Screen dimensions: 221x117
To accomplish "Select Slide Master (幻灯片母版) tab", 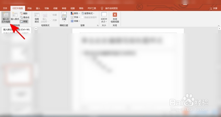I will [18, 8].
